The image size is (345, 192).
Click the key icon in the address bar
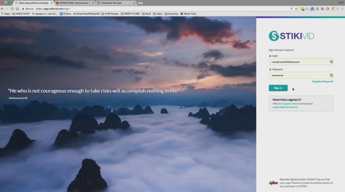(292, 9)
